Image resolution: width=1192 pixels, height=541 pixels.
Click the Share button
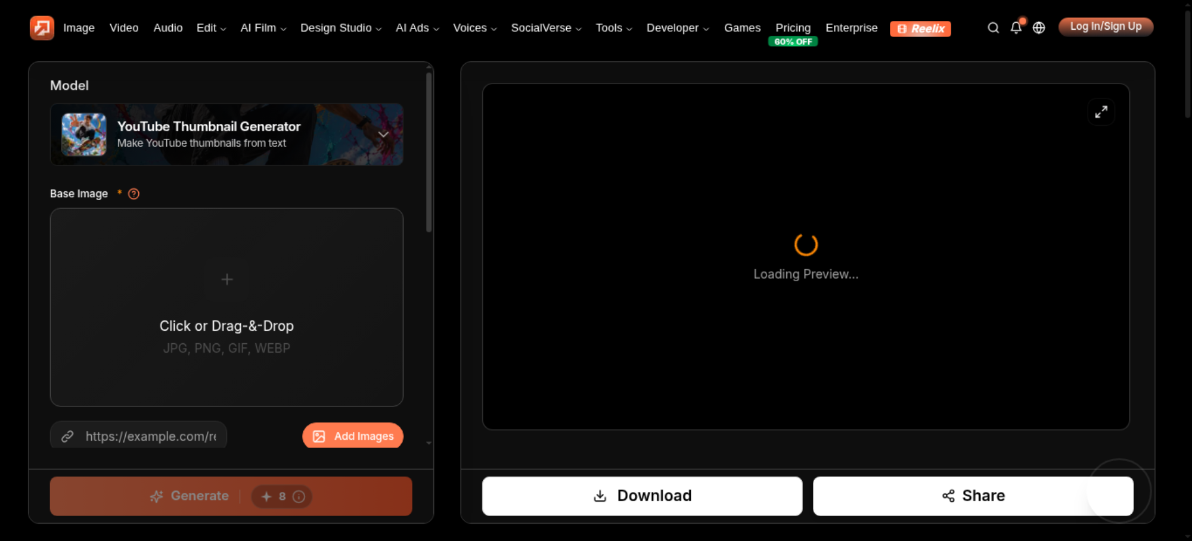pyautogui.click(x=973, y=496)
